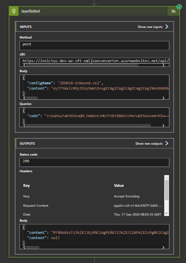Image resolution: width=186 pixels, height=263 pixels.
Task: Click Headers table scroll up arrow
Action: click(167, 178)
